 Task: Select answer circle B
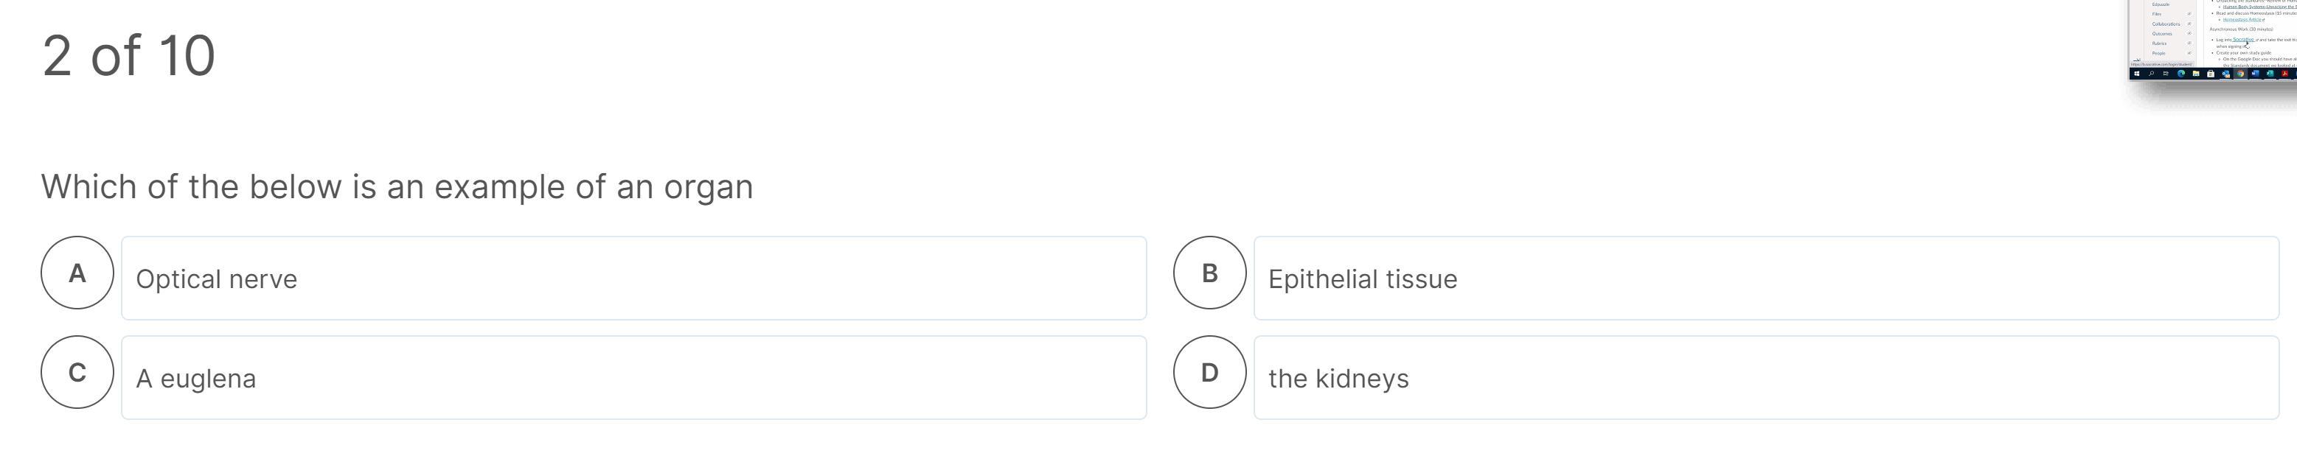(1209, 273)
